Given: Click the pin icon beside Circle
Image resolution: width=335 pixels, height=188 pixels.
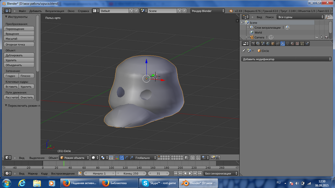Looking at the screenshot, I should pos(244,51).
